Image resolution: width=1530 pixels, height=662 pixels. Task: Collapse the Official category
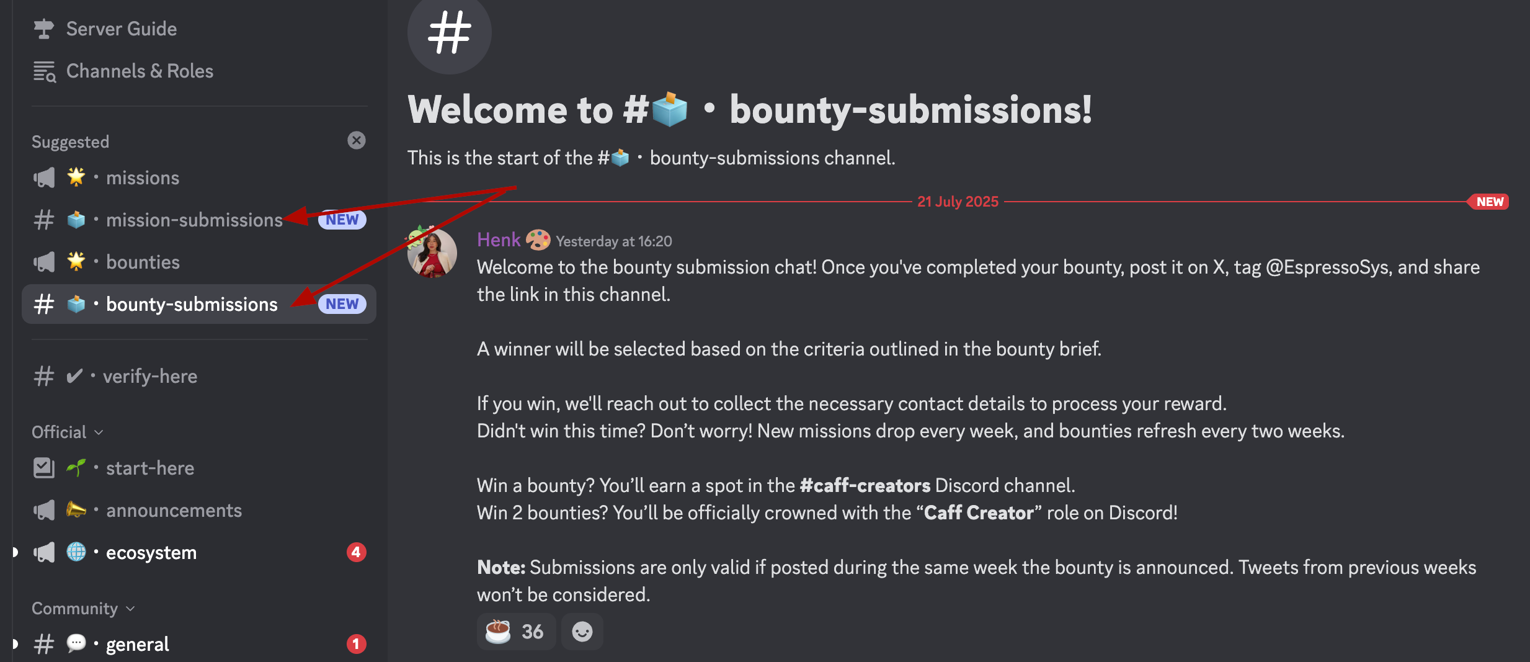click(67, 432)
